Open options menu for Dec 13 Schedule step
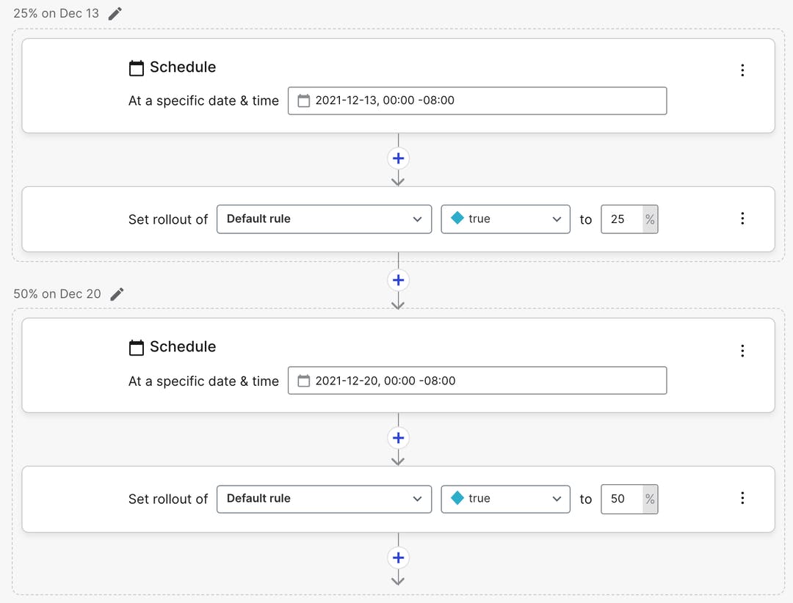Viewport: 793px width, 603px height. coord(742,70)
